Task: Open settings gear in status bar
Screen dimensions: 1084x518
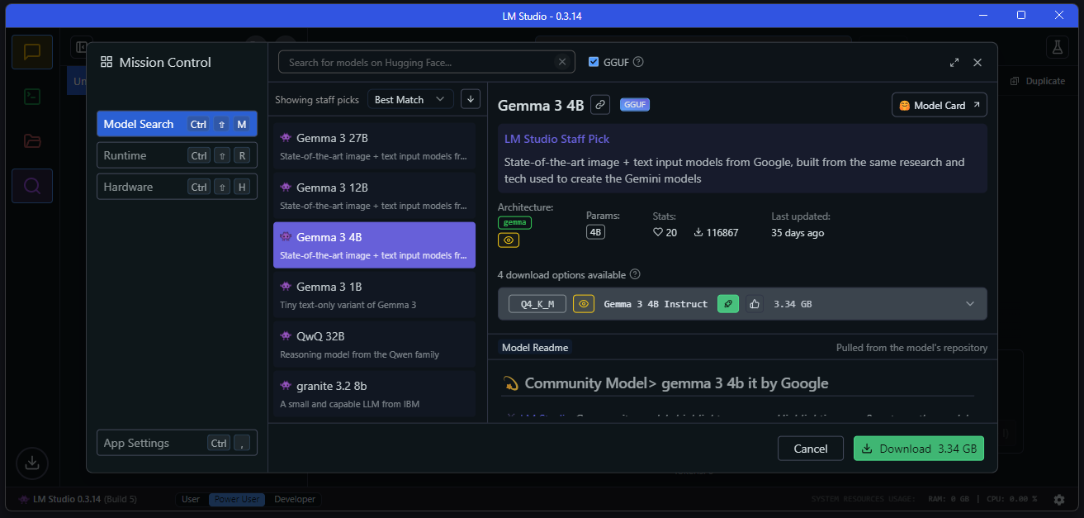Action: (x=1058, y=500)
